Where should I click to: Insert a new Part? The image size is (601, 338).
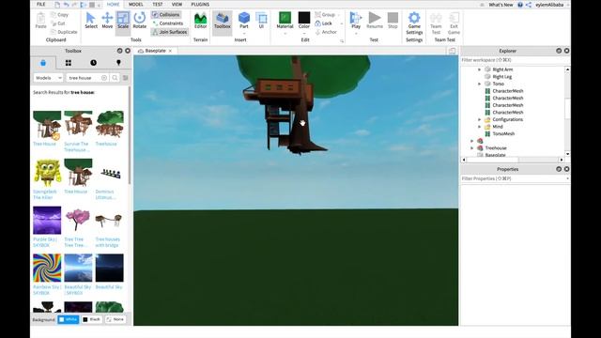click(x=244, y=21)
